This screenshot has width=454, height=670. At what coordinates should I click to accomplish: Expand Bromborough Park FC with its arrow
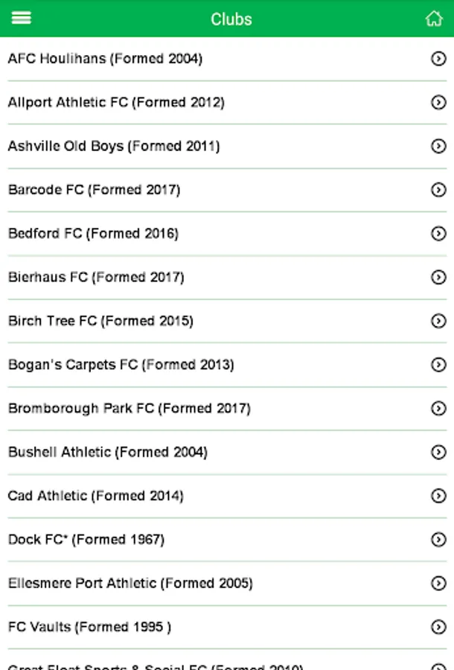click(x=438, y=409)
